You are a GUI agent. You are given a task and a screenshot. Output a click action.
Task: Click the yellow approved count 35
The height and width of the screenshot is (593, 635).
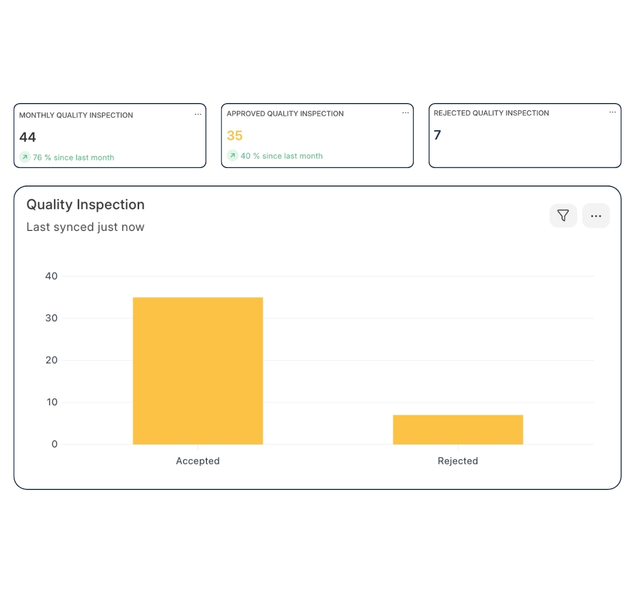[x=235, y=136]
